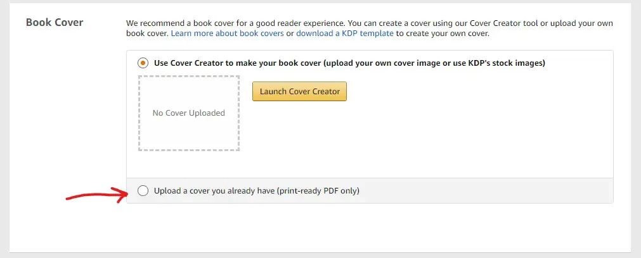This screenshot has height=258, width=641.
Task: Select the Upload a cover radio button
Action: [x=143, y=190]
